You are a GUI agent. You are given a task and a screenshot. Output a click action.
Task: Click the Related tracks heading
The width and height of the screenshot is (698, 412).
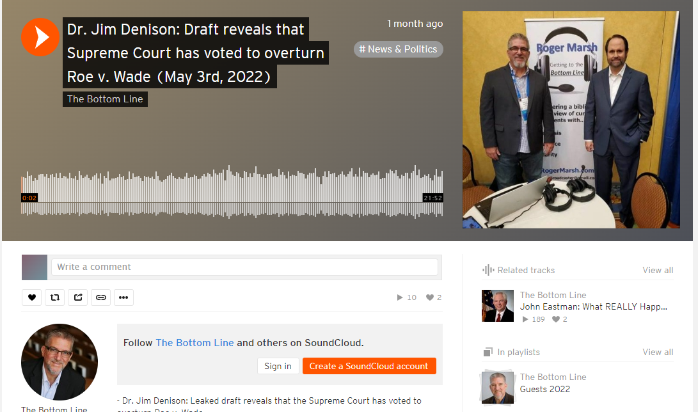(526, 270)
